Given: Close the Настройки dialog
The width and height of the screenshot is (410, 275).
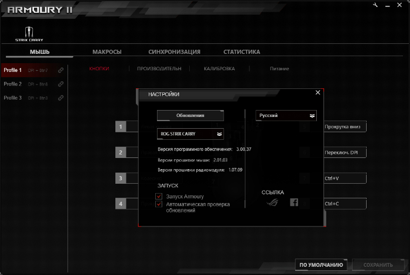Looking at the screenshot, I should click(x=317, y=92).
